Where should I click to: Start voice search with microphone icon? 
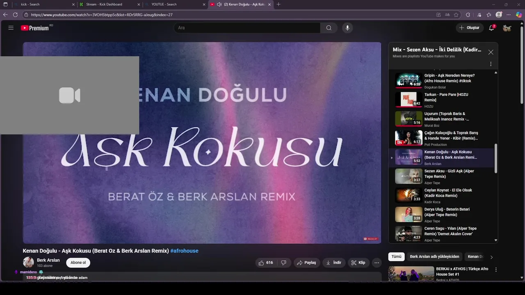(x=347, y=28)
